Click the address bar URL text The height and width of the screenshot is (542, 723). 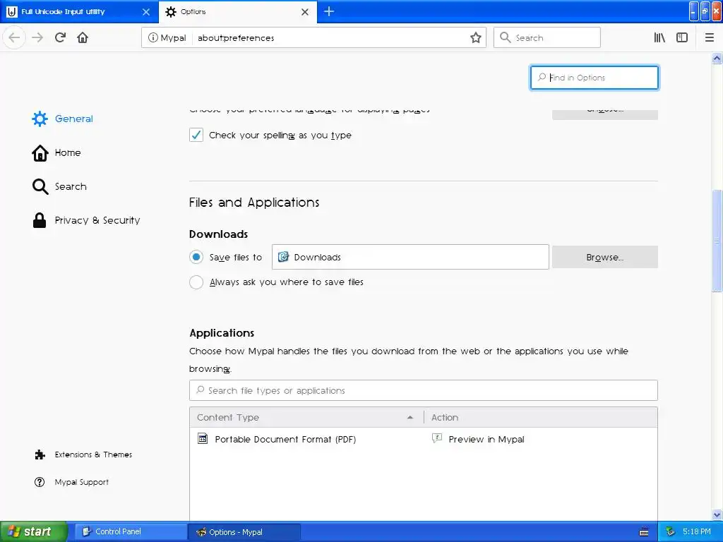pyautogui.click(x=236, y=38)
